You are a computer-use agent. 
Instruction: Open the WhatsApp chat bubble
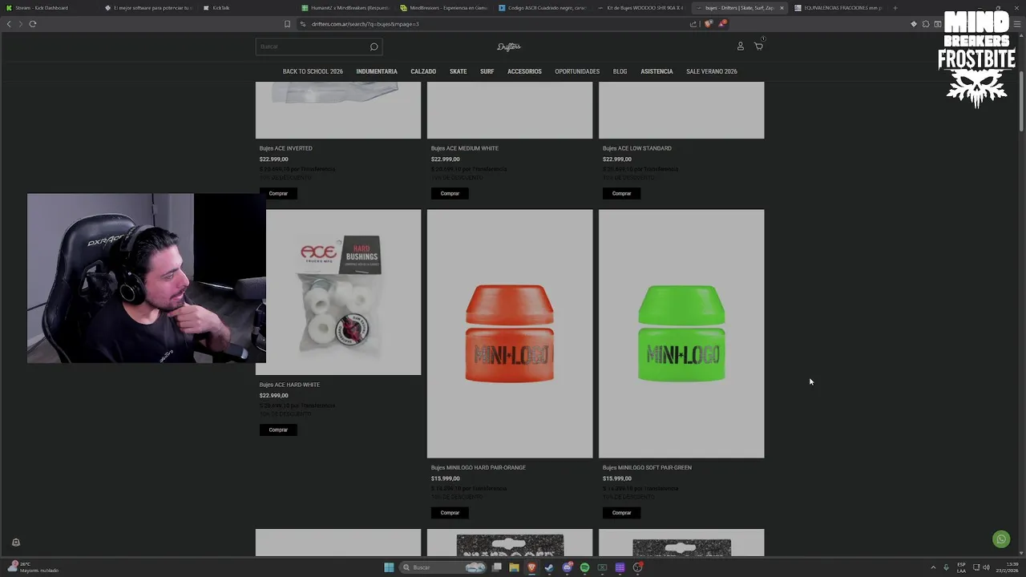click(1001, 539)
